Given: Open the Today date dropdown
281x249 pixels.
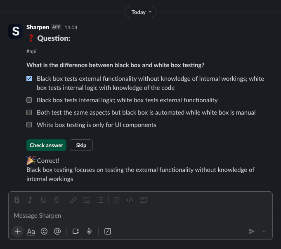Looking at the screenshot, I should click(x=140, y=12).
